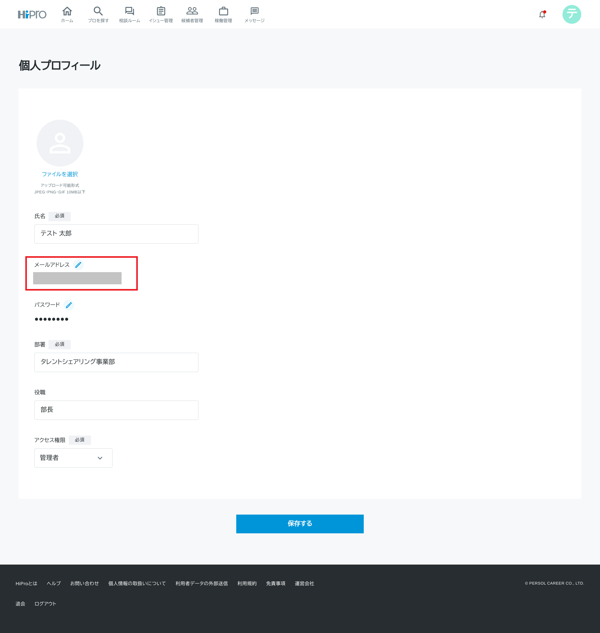
Task: Click the 氏名 name input field
Action: 116,234
